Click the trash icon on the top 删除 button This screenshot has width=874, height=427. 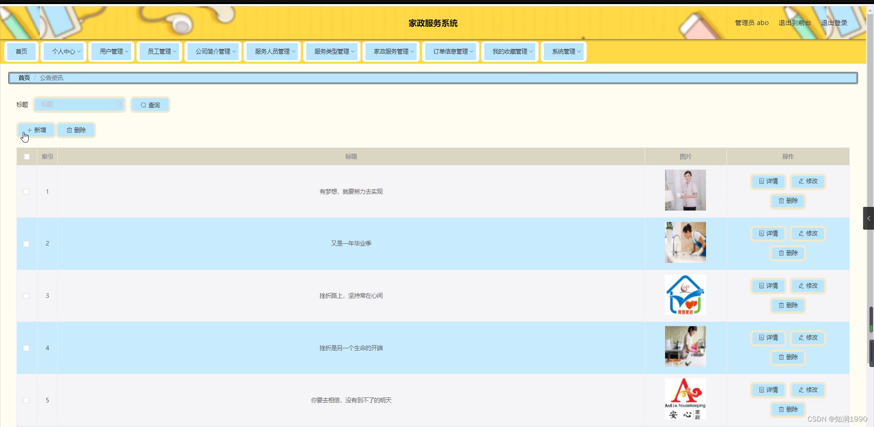point(69,130)
